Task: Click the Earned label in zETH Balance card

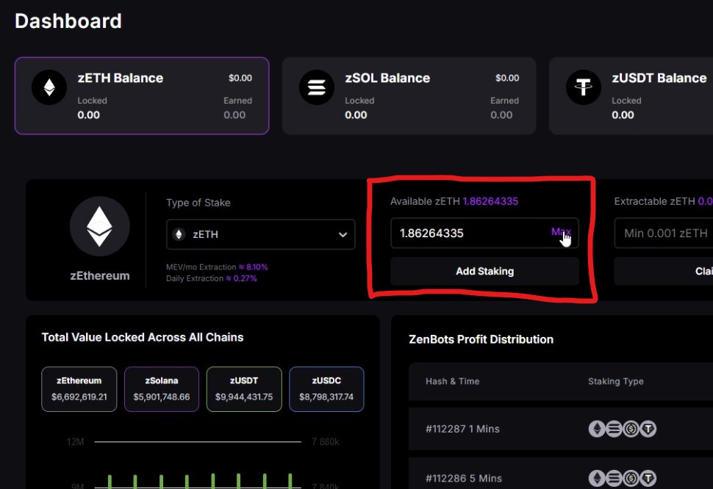Action: point(237,101)
